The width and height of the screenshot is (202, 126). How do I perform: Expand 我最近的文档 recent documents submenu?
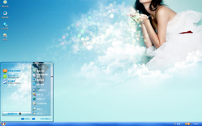(41, 76)
